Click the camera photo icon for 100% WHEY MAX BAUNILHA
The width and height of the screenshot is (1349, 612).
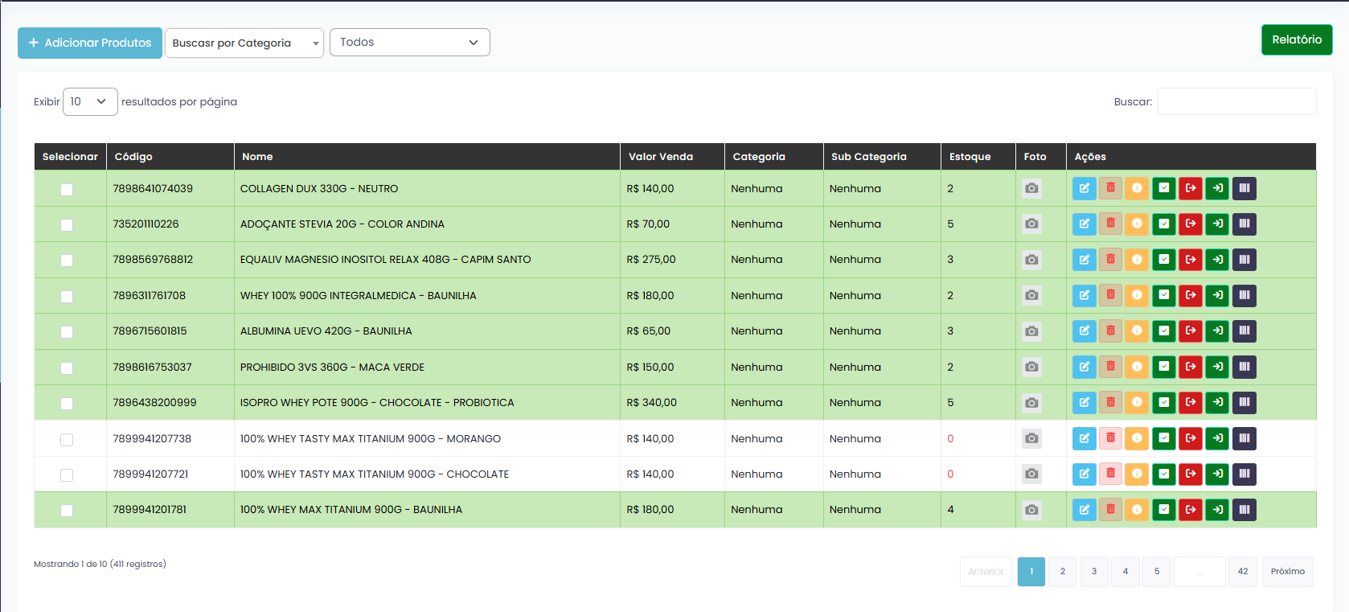[1031, 510]
